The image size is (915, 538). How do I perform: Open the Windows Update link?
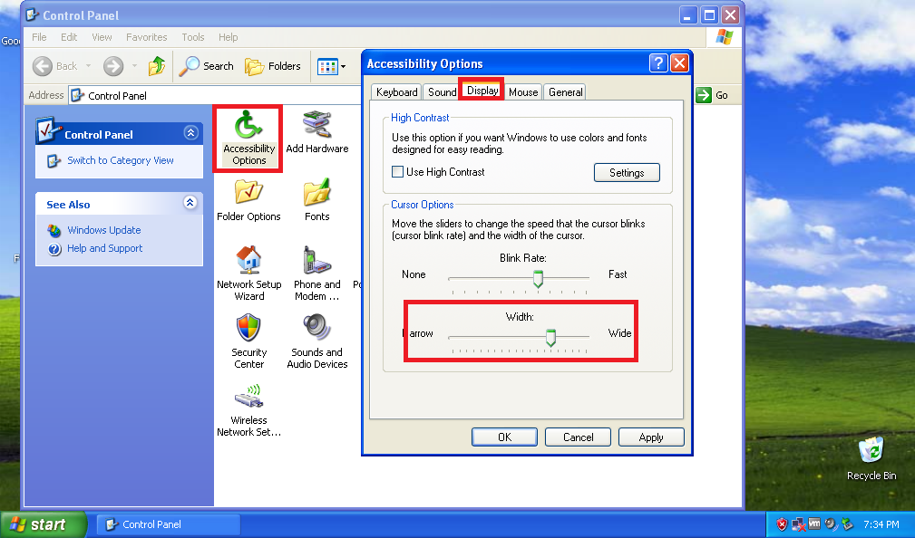tap(104, 230)
